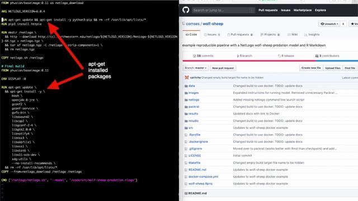
Task: Open the images folder
Action: (x=194, y=93)
